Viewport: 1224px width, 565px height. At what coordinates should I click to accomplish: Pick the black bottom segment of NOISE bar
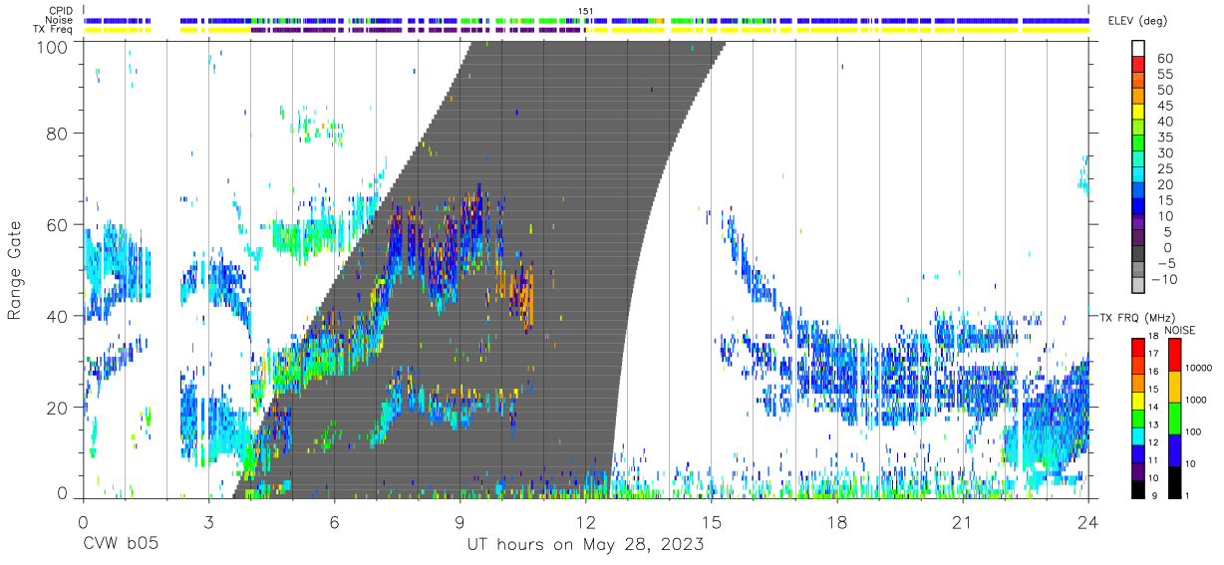coord(1175,481)
